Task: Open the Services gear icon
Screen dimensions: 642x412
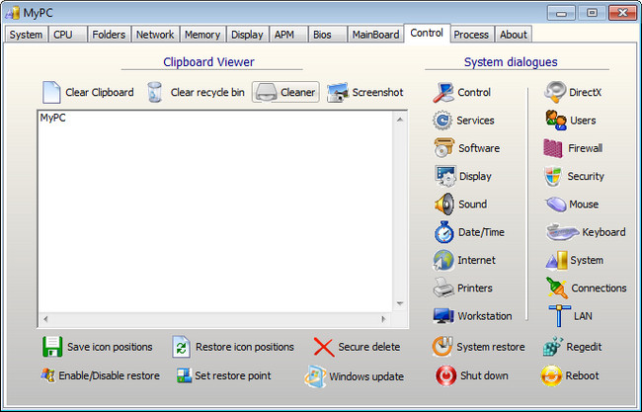Action: pyautogui.click(x=442, y=121)
